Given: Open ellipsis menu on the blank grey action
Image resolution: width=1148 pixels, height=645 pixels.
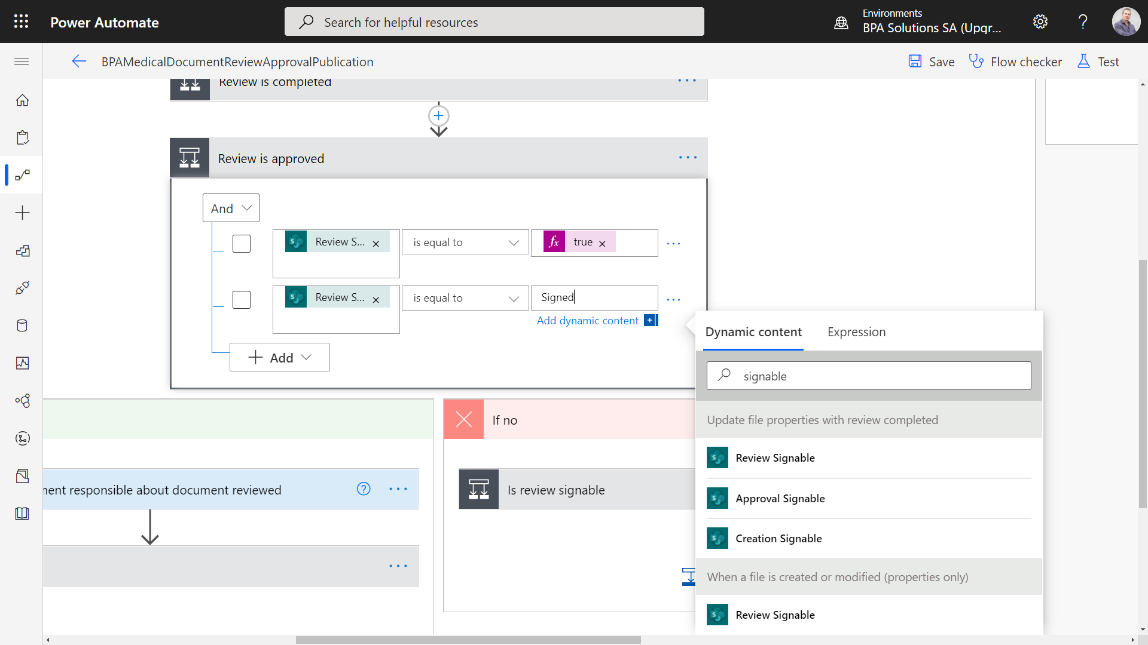Looking at the screenshot, I should [398, 566].
